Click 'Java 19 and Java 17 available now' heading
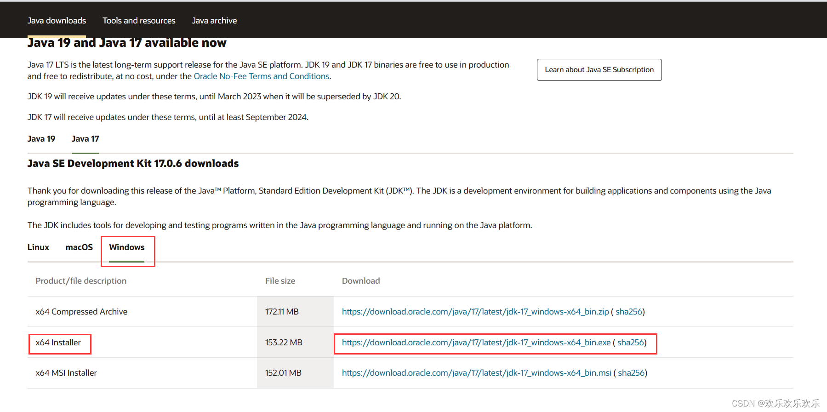Viewport: 827px width, 412px height. [127, 43]
